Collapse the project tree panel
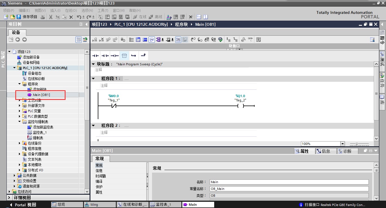The image size is (386, 208). coord(86,24)
